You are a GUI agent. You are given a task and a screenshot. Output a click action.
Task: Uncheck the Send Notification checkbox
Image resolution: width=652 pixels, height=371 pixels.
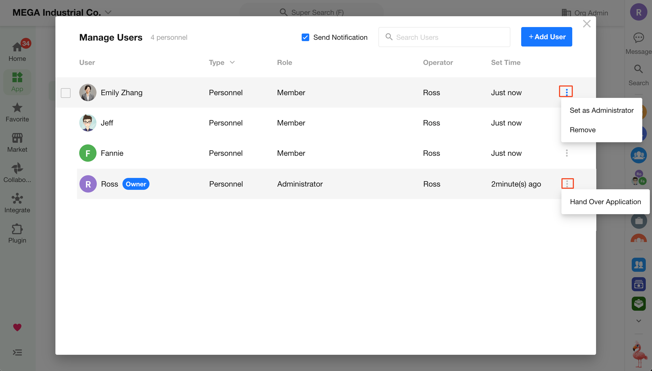click(305, 37)
